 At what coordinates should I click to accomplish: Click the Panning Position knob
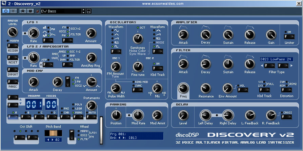116,115
